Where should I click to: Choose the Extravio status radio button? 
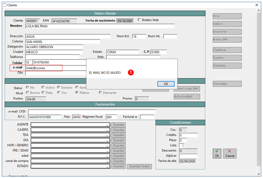pyautogui.click(x=59, y=87)
